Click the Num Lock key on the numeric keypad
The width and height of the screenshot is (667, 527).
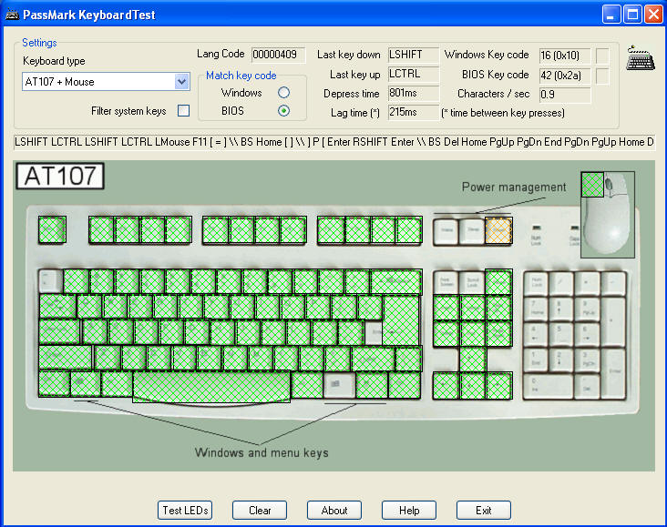[x=536, y=283]
